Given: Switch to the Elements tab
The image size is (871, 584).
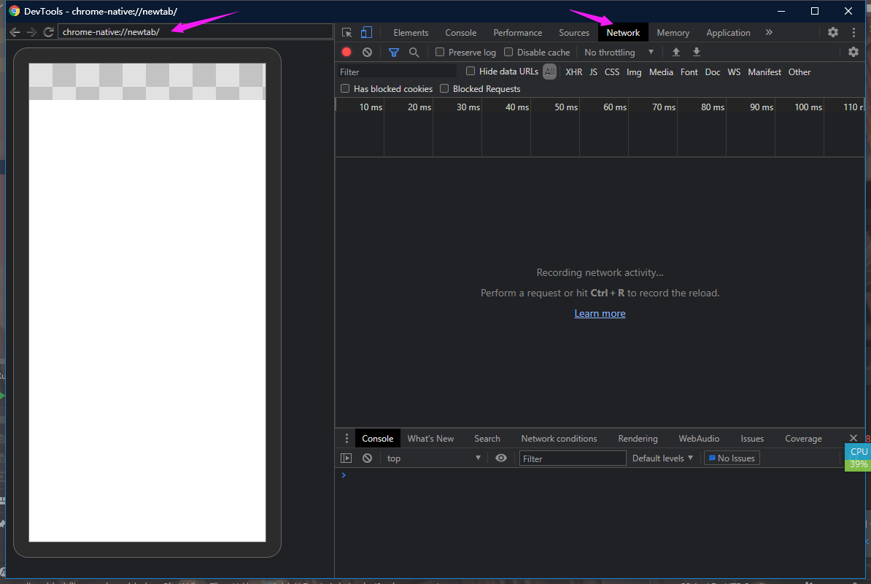Looking at the screenshot, I should (411, 33).
